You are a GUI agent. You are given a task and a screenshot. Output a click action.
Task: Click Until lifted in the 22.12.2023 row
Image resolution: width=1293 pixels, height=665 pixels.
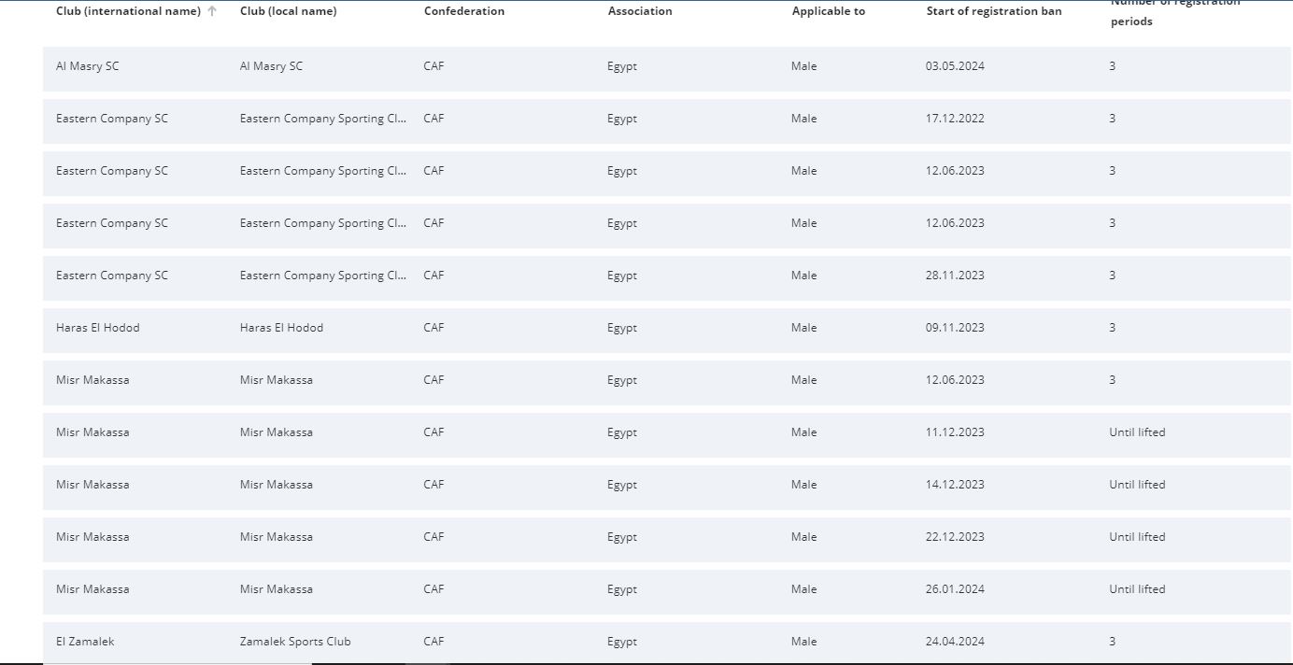click(1137, 537)
